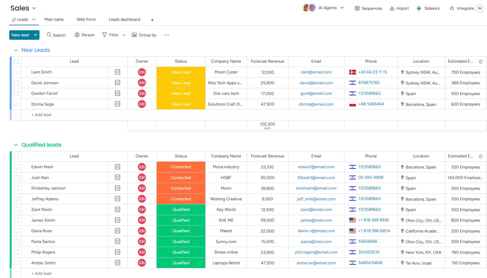
Task: Open Group by options
Action: pyautogui.click(x=144, y=35)
